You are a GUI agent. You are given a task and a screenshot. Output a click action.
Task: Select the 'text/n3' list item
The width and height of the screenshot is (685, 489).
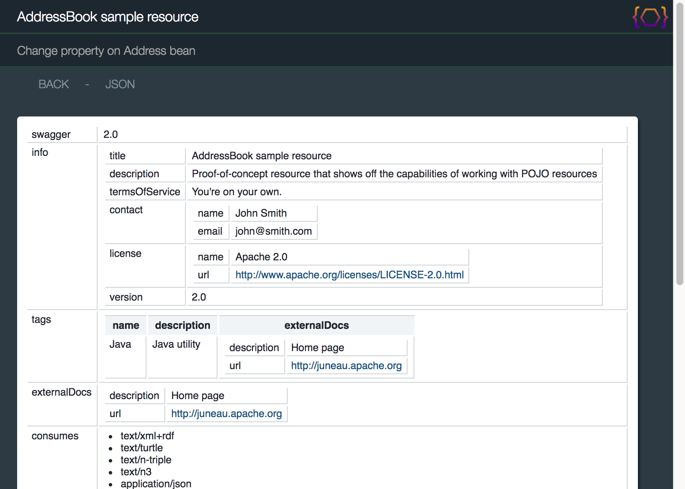(x=136, y=472)
